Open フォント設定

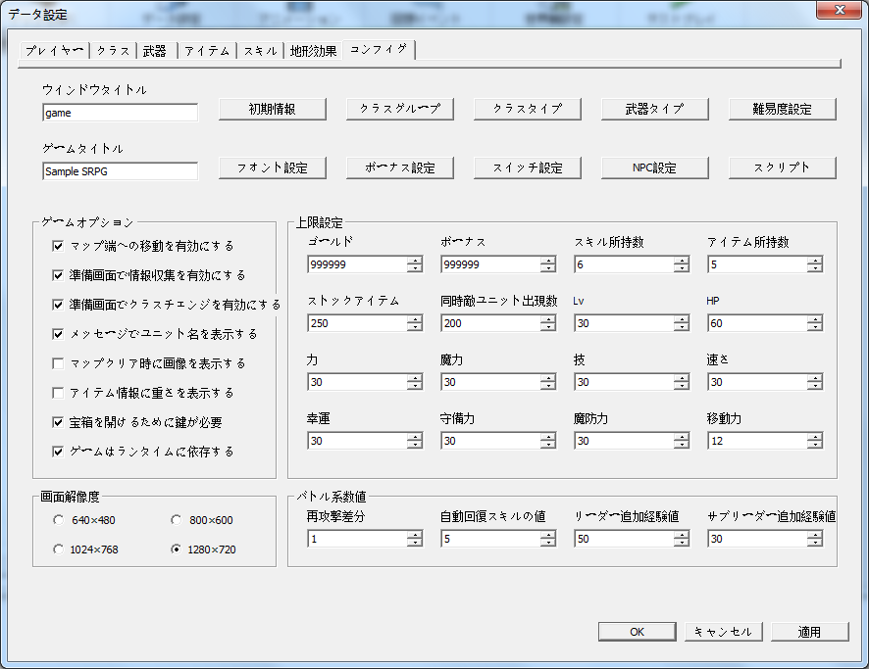pos(272,167)
